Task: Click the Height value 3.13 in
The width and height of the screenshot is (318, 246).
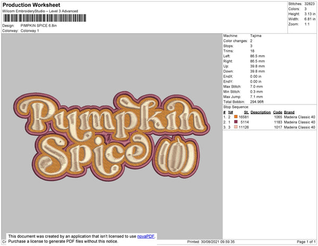Action: [310, 14]
